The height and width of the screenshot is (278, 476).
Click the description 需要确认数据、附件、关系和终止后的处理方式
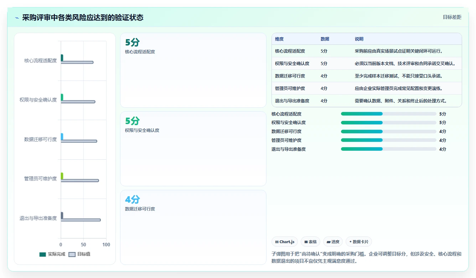401,101
